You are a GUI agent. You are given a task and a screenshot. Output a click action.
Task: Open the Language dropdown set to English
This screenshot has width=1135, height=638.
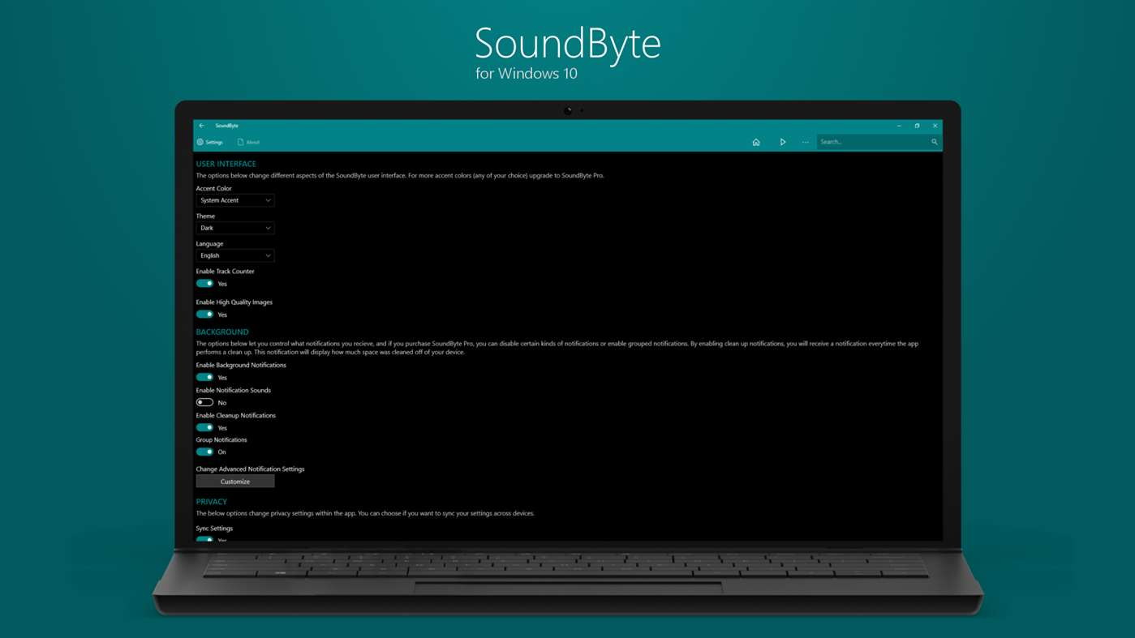(x=235, y=255)
